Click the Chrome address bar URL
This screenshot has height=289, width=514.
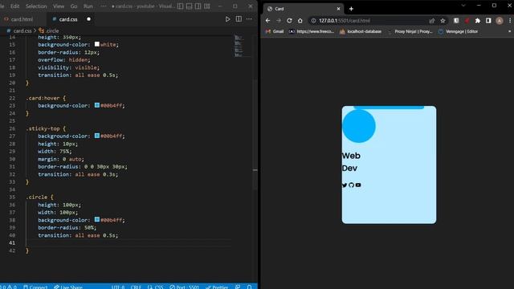(x=345, y=20)
